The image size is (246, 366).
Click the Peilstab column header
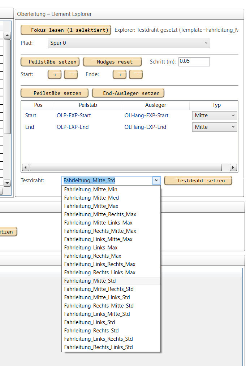(88, 105)
